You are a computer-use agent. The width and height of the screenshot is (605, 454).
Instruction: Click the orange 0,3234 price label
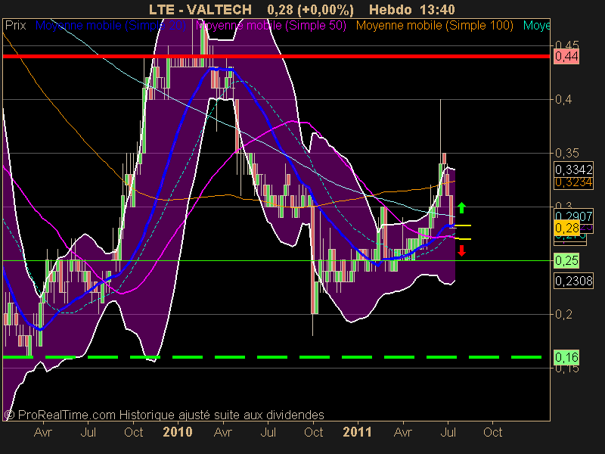pyautogui.click(x=573, y=182)
